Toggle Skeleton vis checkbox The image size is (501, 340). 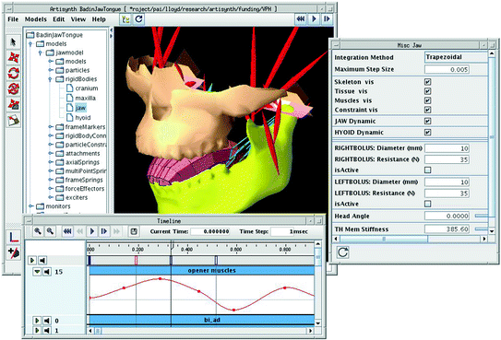428,82
